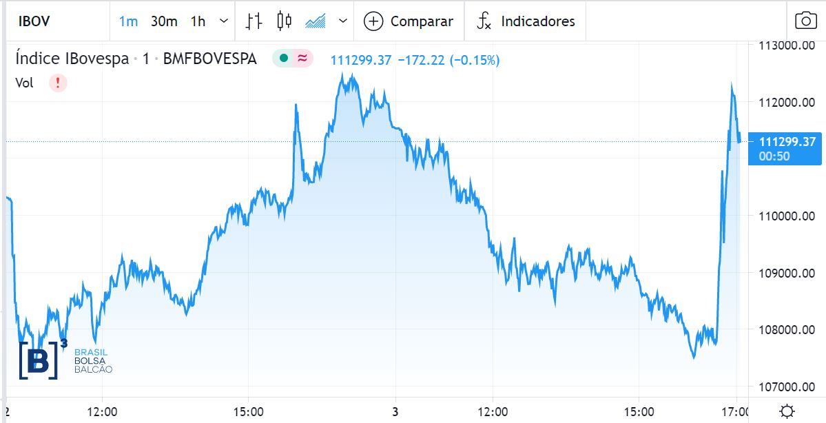Click the current price label 111299.37

click(x=787, y=142)
